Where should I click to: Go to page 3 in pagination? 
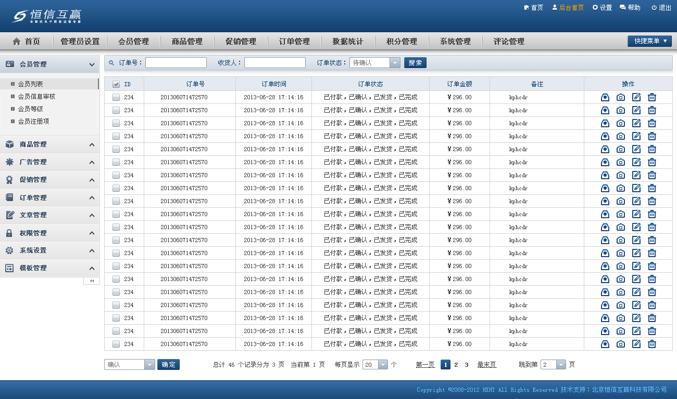[x=467, y=365]
